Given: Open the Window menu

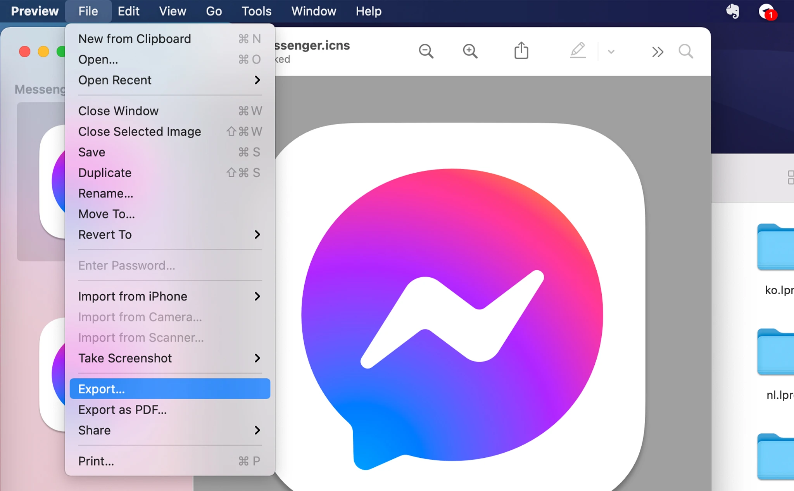Looking at the screenshot, I should click(x=314, y=11).
